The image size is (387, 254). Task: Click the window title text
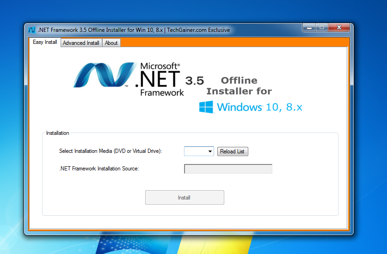(134, 30)
